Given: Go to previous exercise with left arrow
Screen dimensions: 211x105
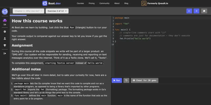Looking at the screenshot, I should pos(189,11).
